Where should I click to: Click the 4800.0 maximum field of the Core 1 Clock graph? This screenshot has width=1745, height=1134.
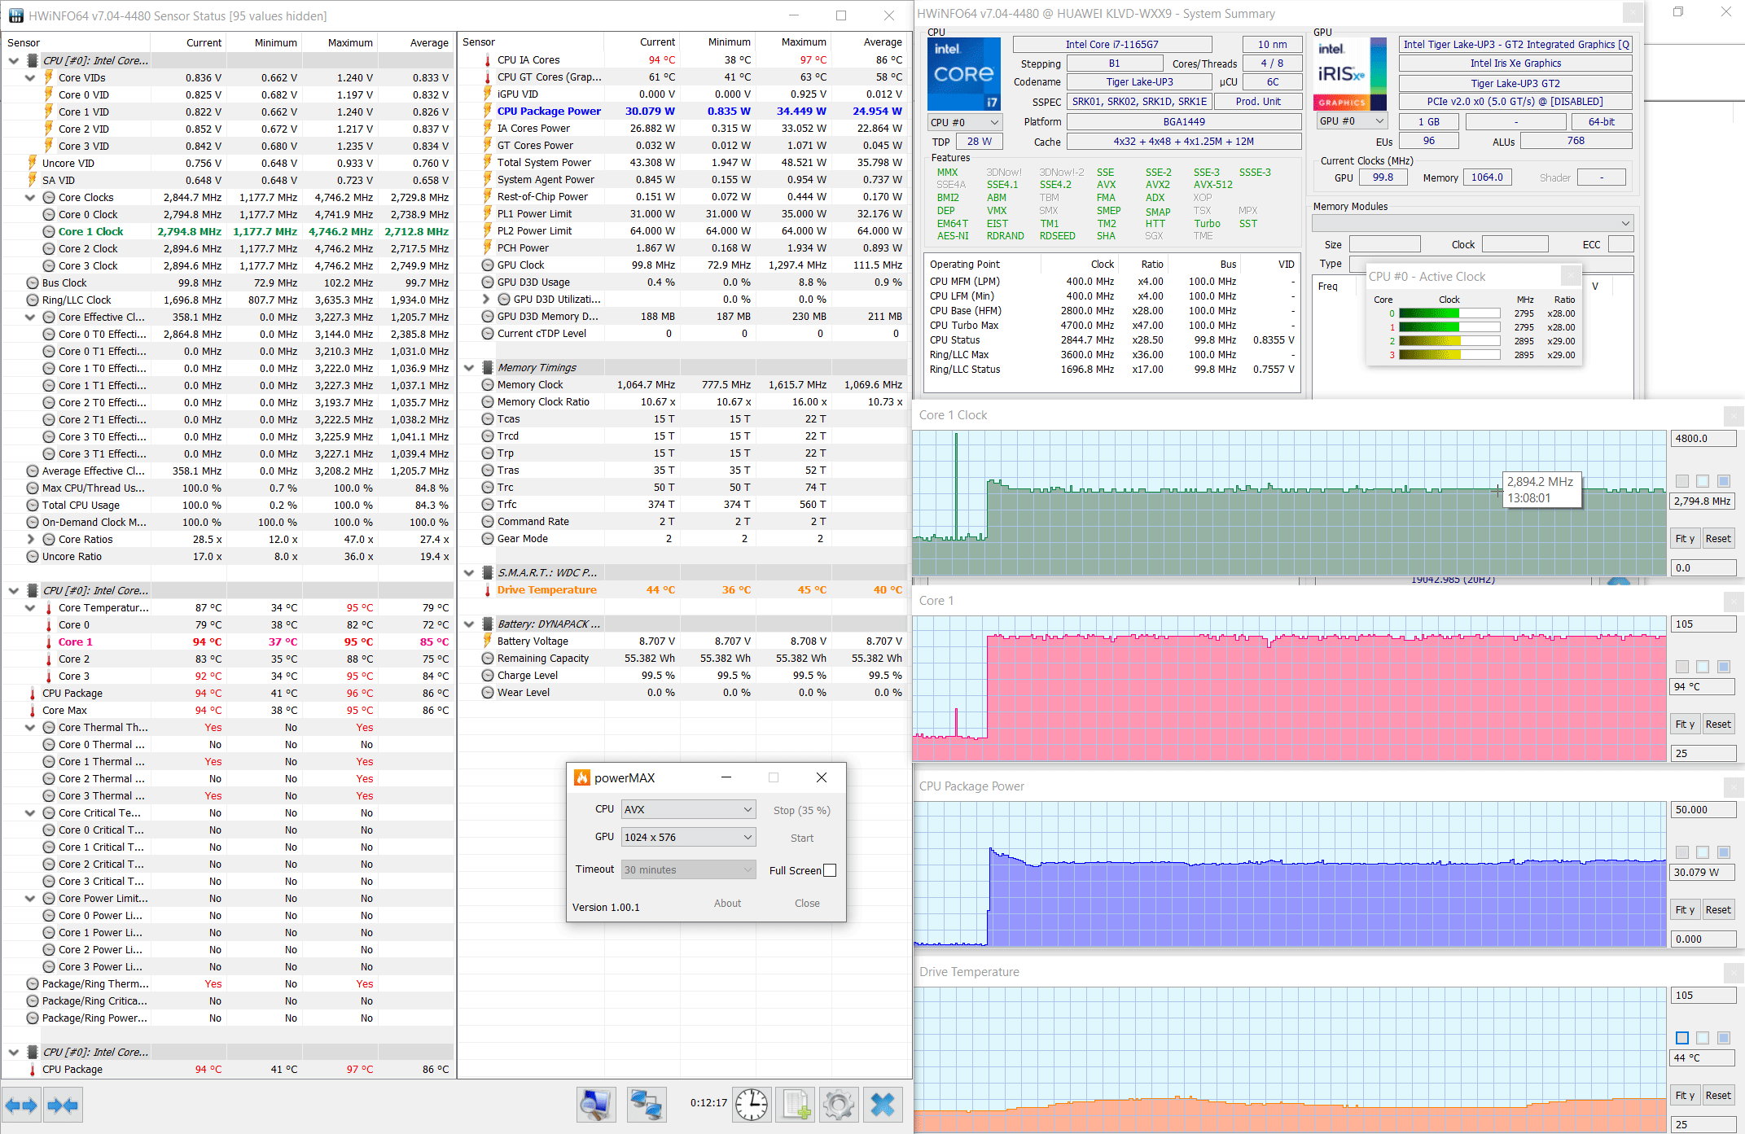tap(1703, 439)
